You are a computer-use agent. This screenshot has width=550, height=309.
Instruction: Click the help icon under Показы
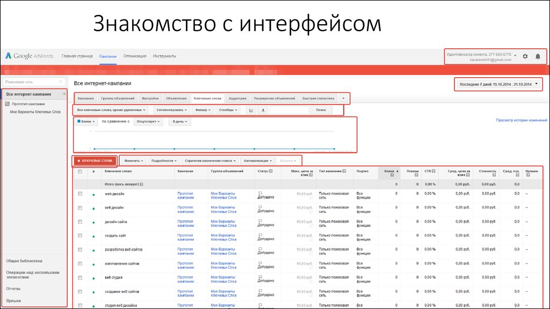(416, 175)
